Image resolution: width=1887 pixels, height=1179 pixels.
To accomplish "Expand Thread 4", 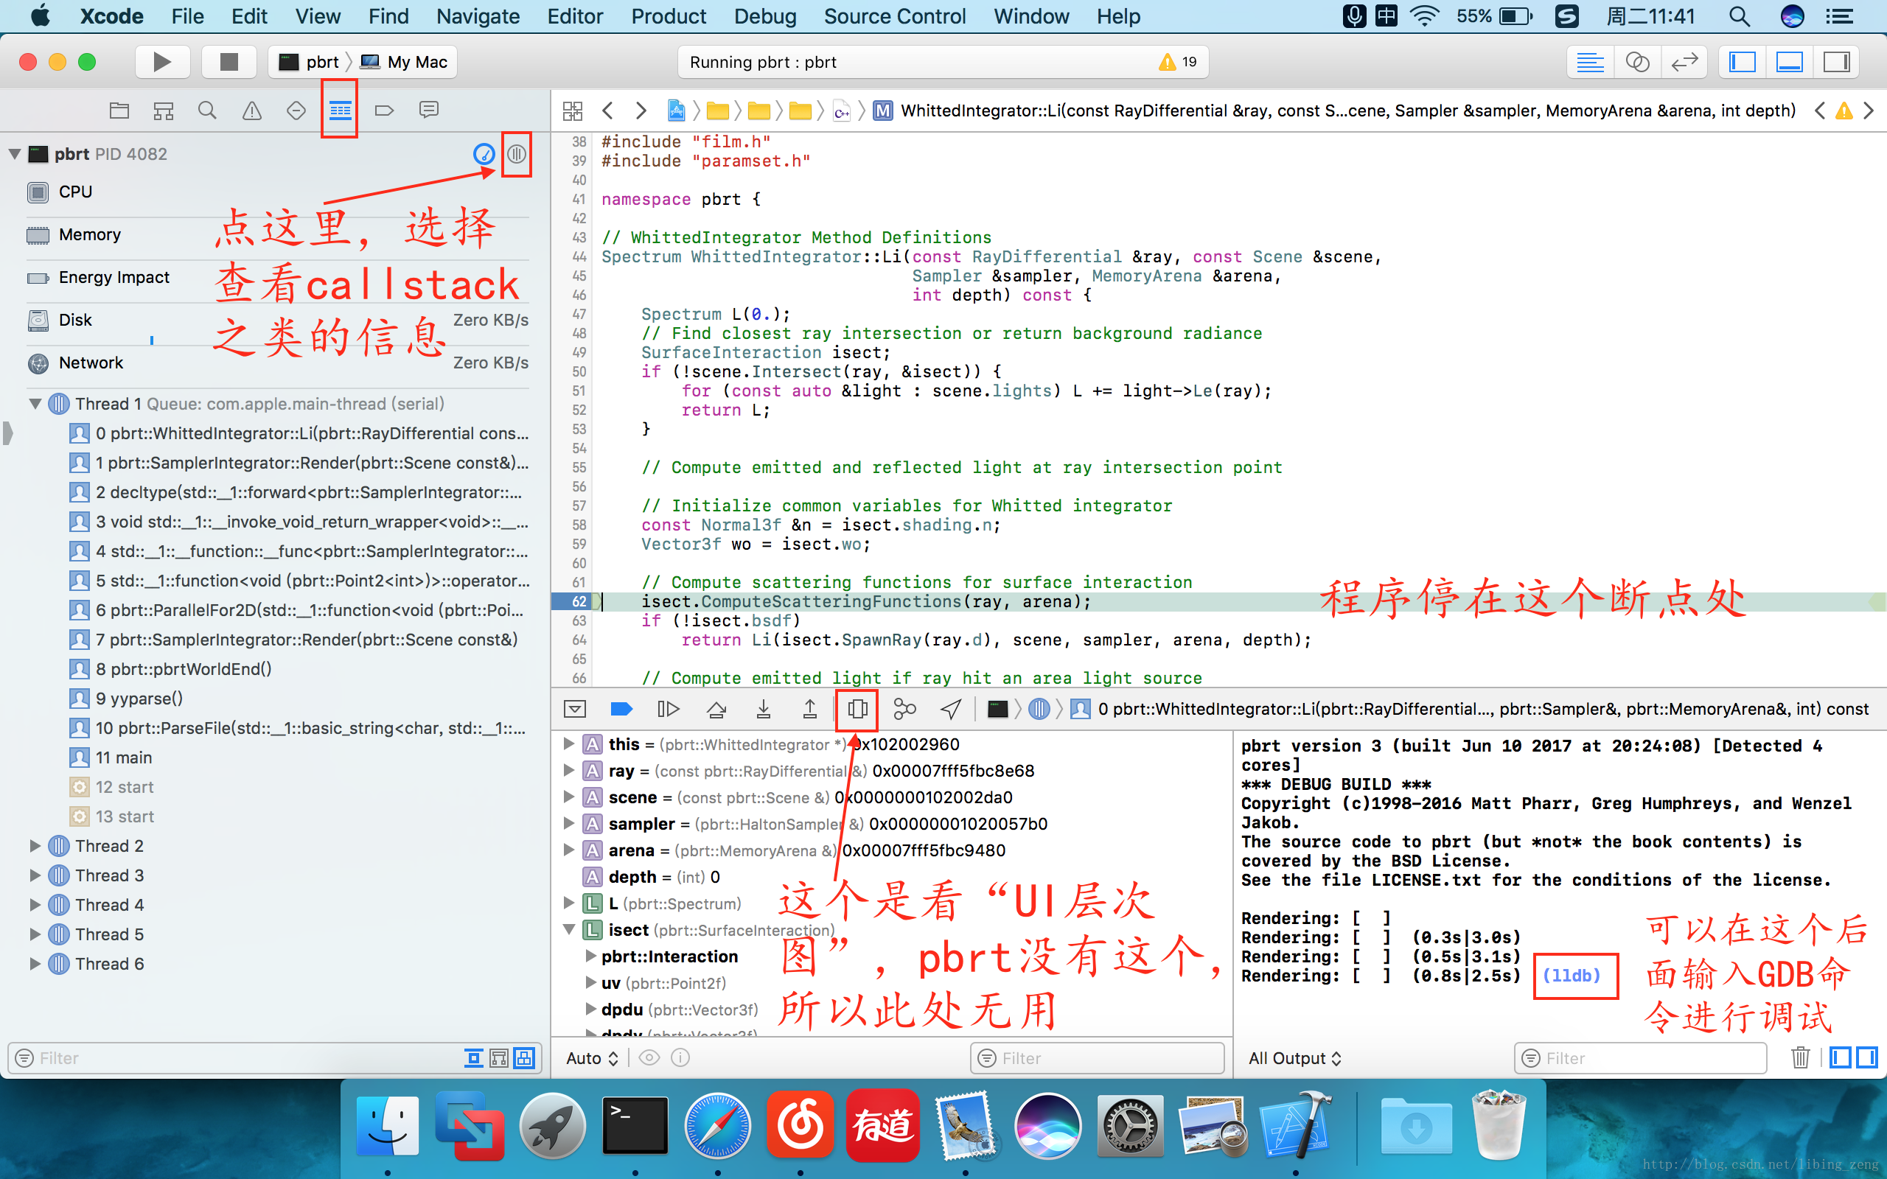I will 35,906.
